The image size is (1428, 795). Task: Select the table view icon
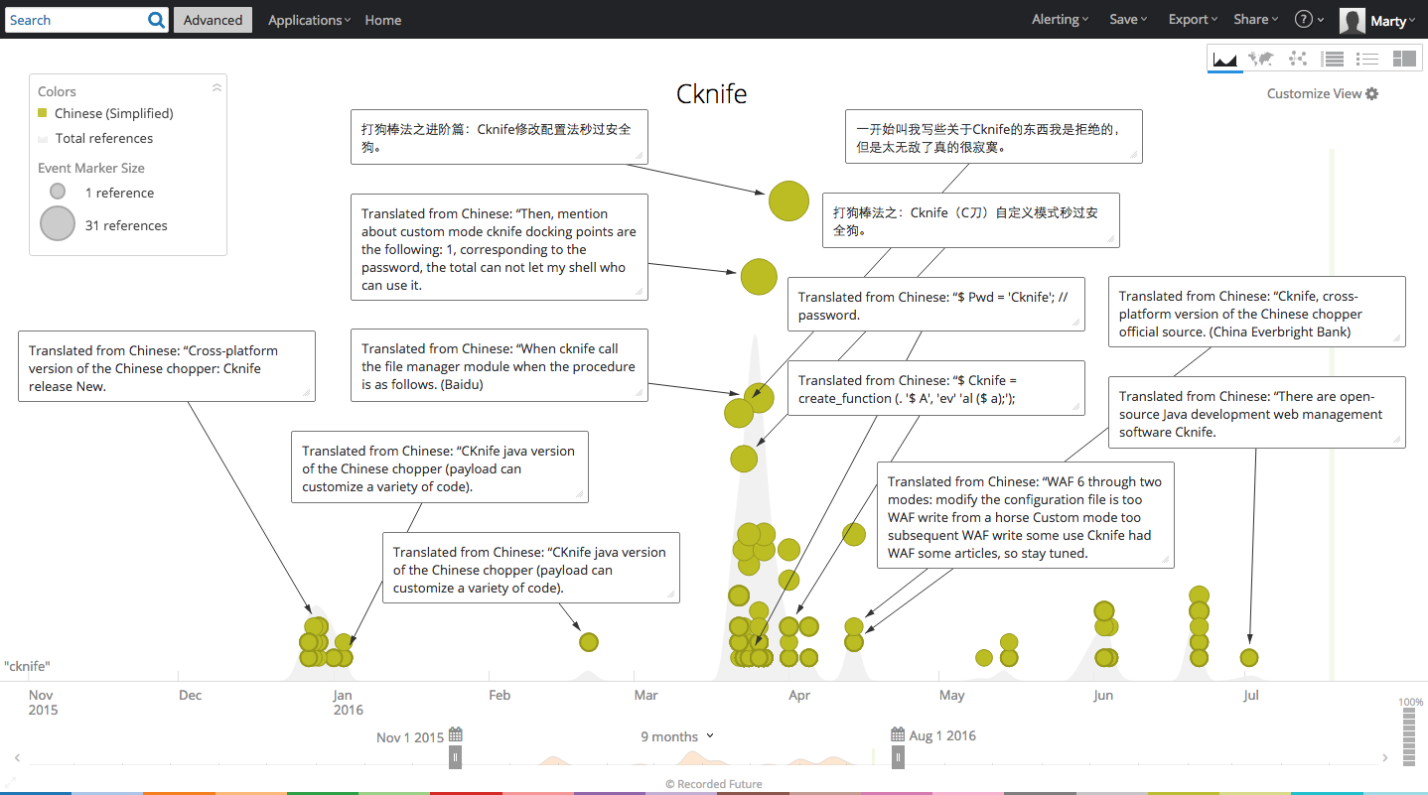click(1333, 60)
